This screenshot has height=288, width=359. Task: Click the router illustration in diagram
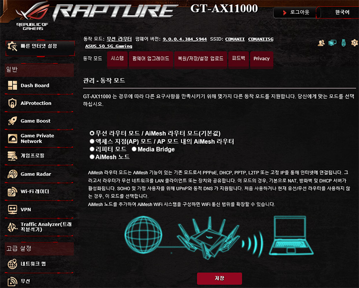tap(209, 238)
